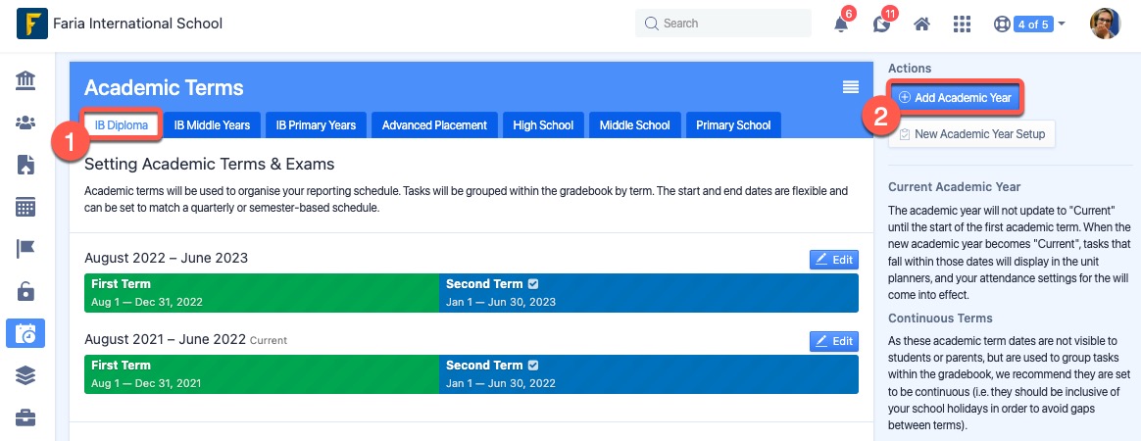Click the Search input field
This screenshot has width=1141, height=441.
coord(723,24)
